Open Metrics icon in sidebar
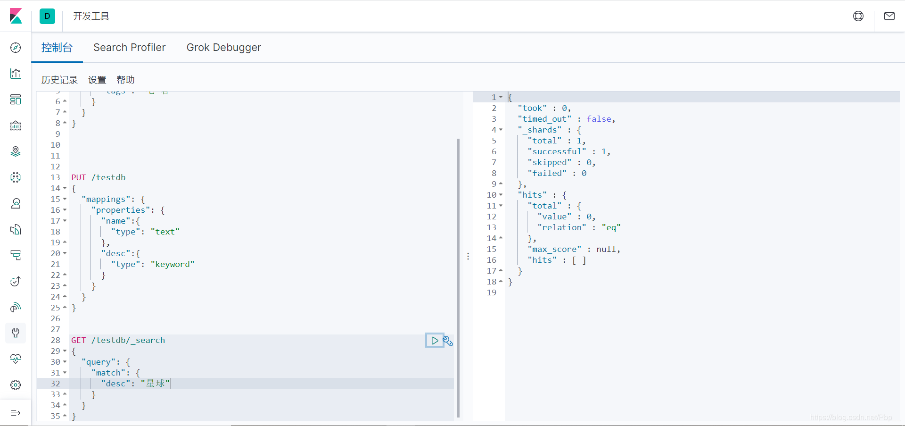The width and height of the screenshot is (905, 426). coord(16,203)
